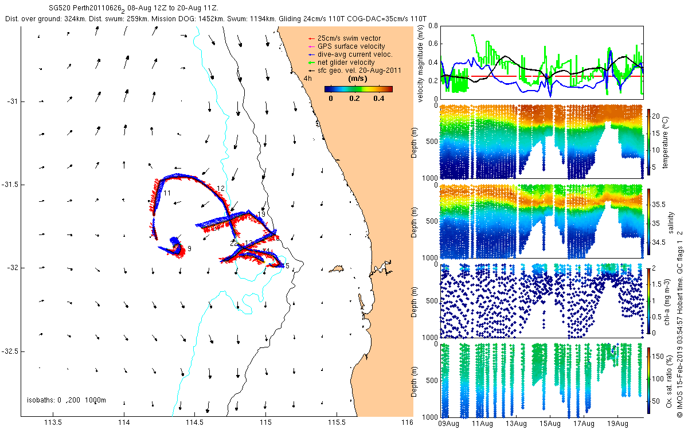Click the salinity colorbar
The height and width of the screenshot is (430, 688).
coord(650,221)
